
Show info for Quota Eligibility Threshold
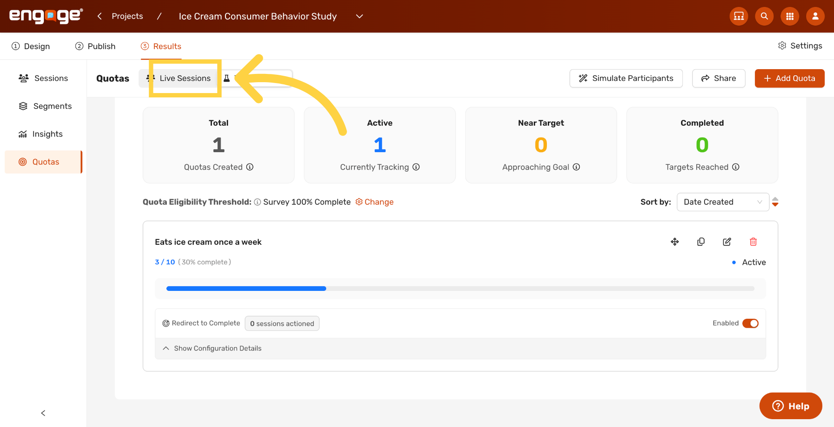pos(258,202)
